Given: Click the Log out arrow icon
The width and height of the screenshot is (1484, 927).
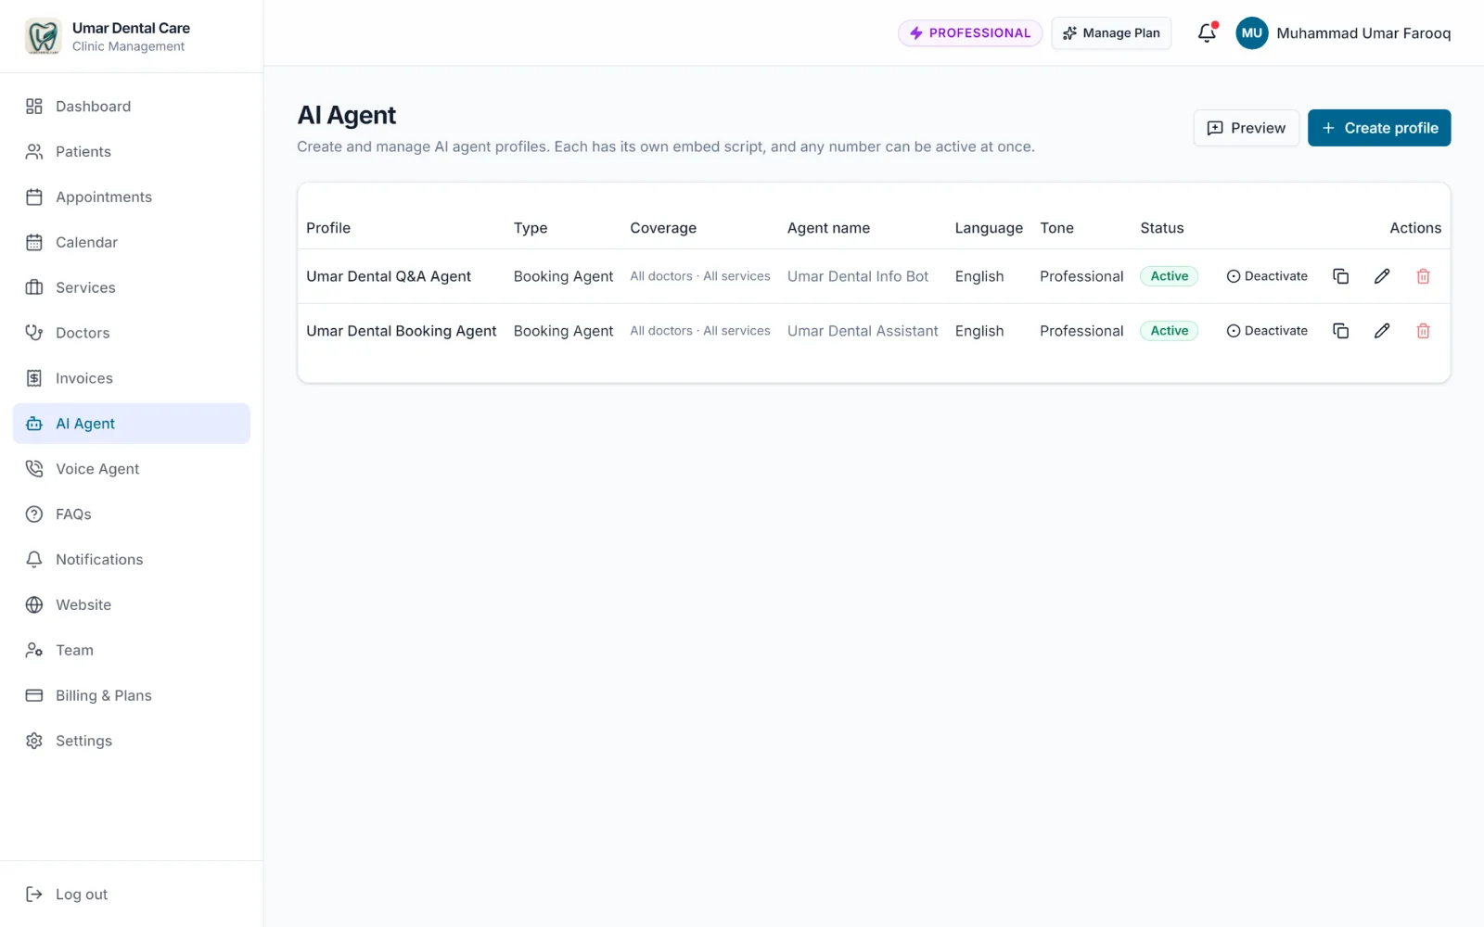Looking at the screenshot, I should pyautogui.click(x=34, y=895).
